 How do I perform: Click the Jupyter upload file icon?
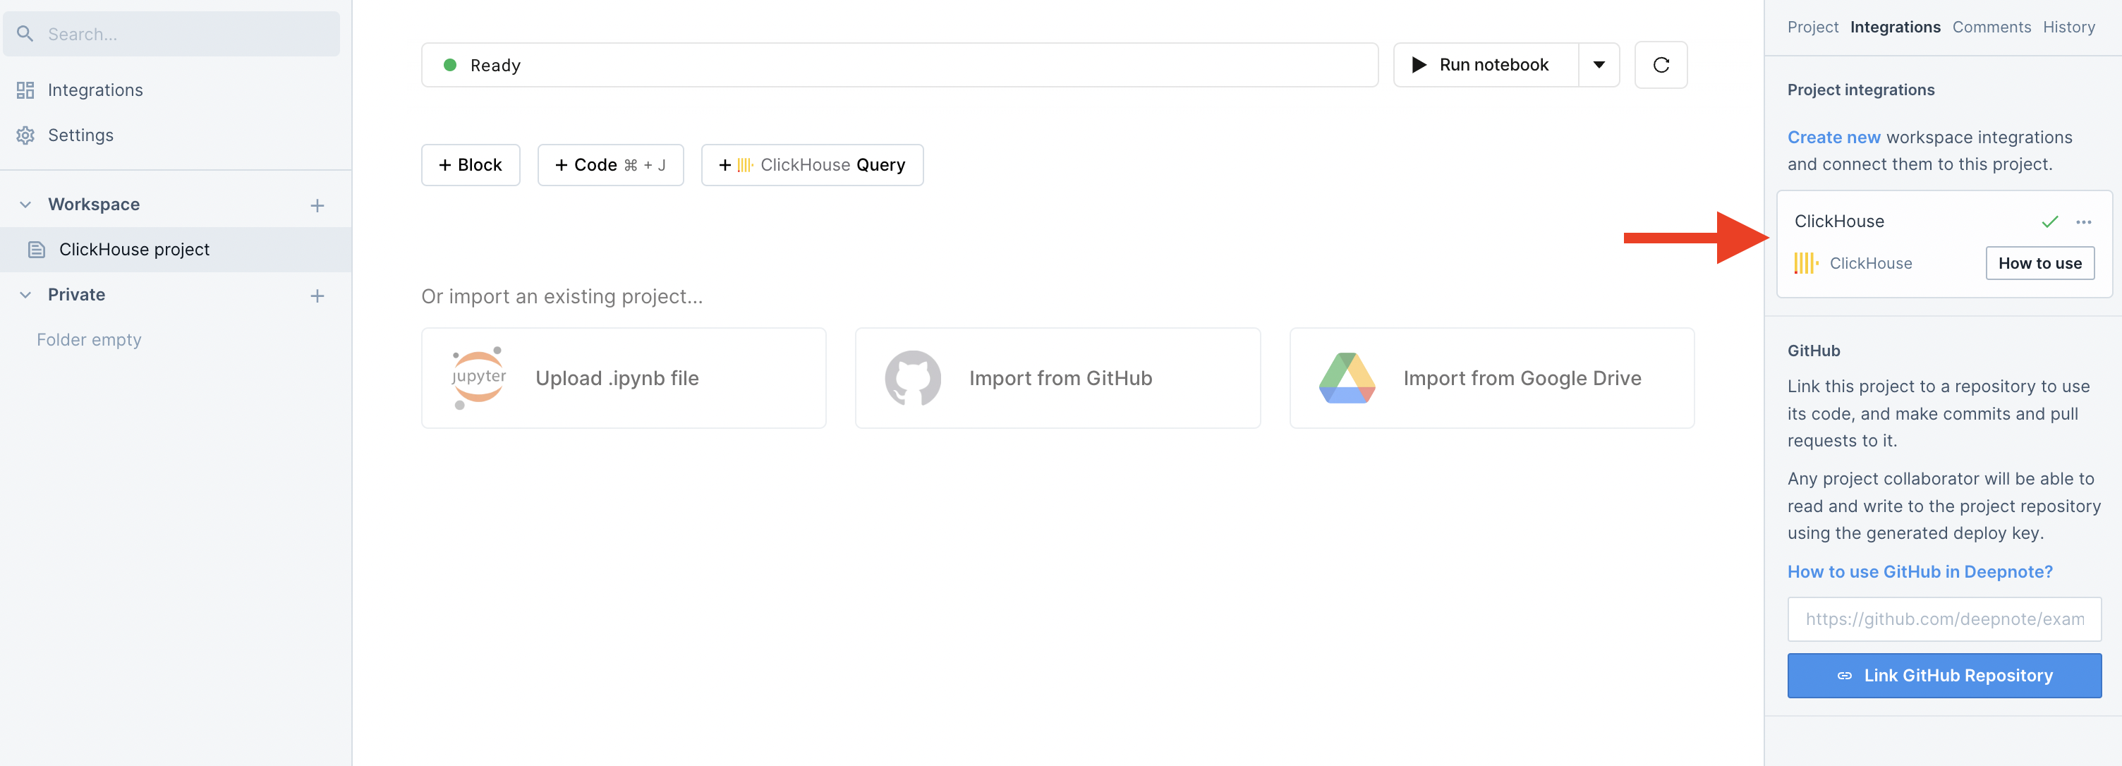(479, 377)
